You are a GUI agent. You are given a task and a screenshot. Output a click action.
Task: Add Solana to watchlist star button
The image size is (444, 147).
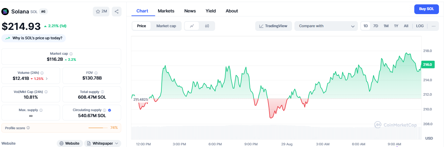[101, 11]
